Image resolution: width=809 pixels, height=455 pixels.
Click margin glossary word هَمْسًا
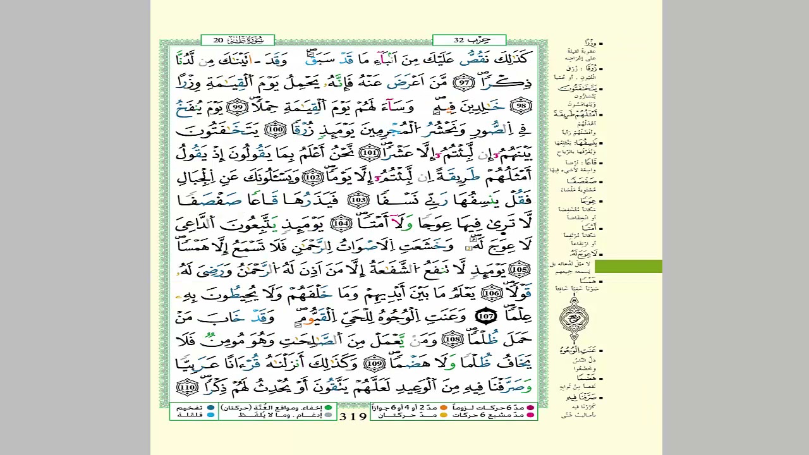[588, 281]
